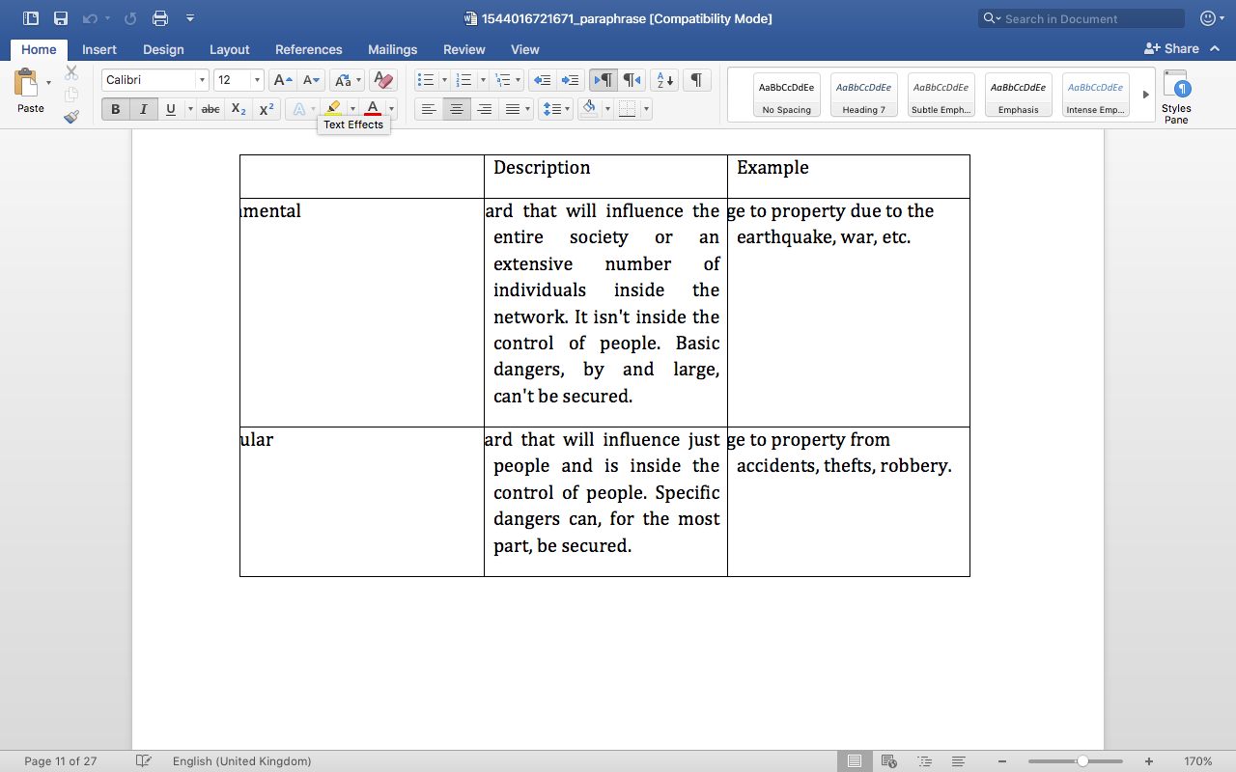The width and height of the screenshot is (1236, 772).
Task: Adjust the zoom slider handle
Action: 1082,761
